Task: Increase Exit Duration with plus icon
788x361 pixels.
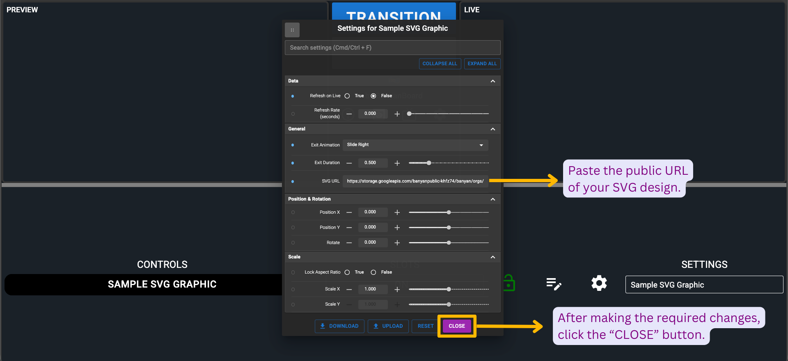Action: point(397,163)
